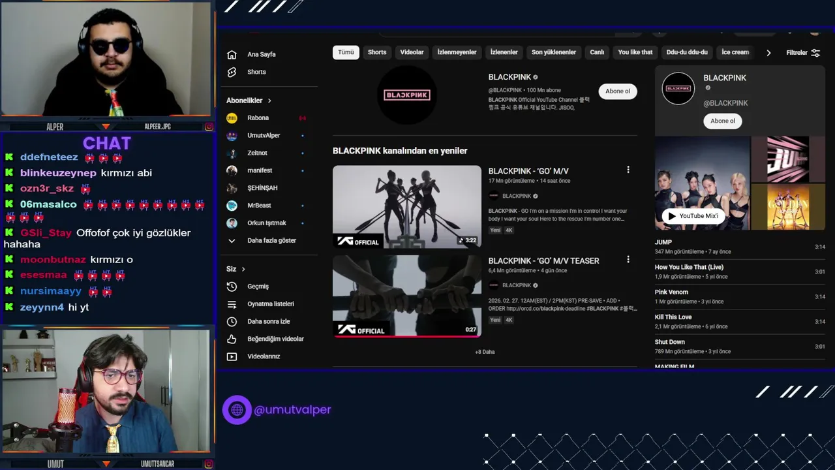
Task: Open Videolarınız icon in sidebar
Action: 232,357
